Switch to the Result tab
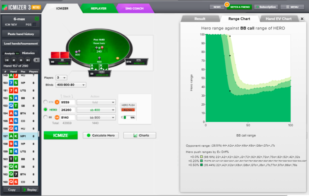309x196 pixels. tap(200, 19)
